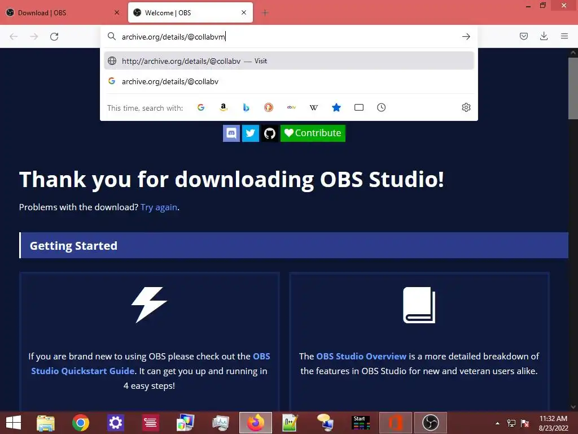Viewport: 578px width, 434px height.
Task: Open File Explorer from the taskbar
Action: (x=46, y=423)
